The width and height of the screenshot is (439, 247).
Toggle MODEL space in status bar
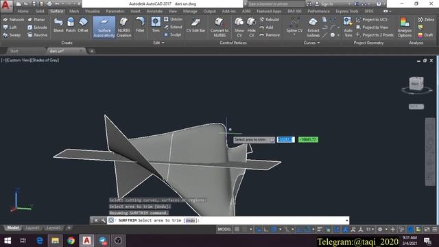point(224,229)
